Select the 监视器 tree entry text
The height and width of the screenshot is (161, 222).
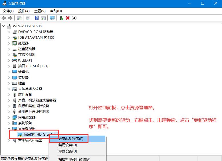tap(23, 78)
